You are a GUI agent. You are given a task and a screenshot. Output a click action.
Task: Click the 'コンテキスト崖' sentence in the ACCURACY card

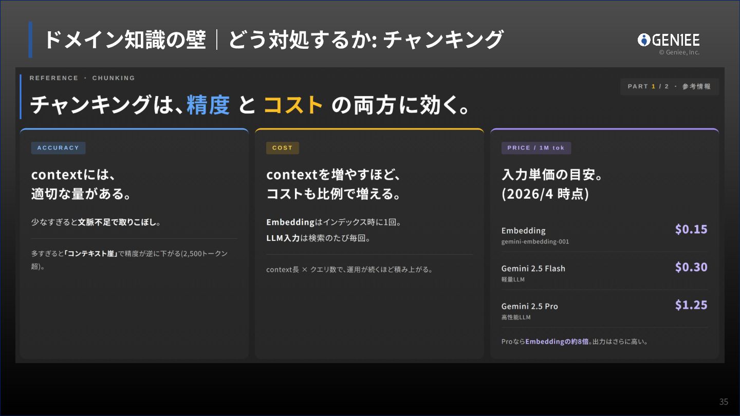(x=129, y=260)
